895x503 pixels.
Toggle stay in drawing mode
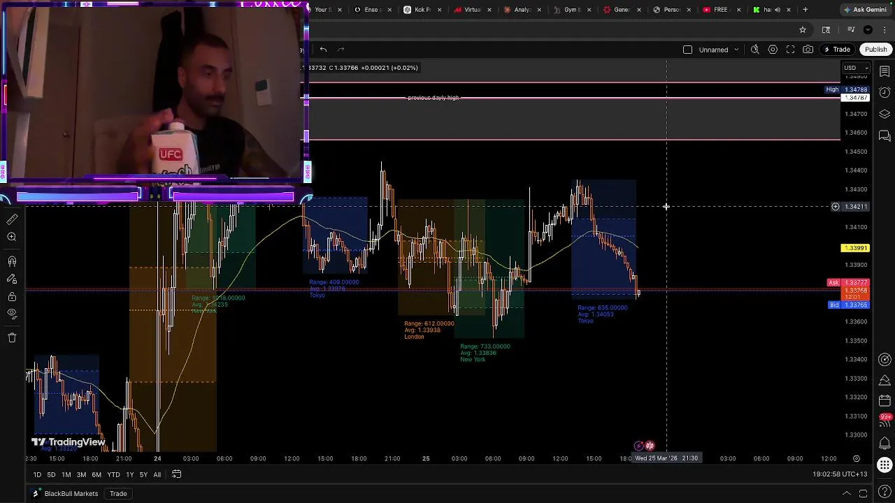coord(12,279)
